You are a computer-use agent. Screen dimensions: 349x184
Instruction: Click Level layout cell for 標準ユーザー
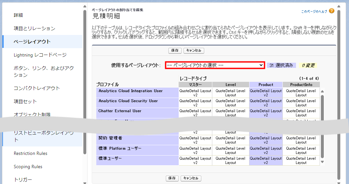pyautogui.click(x=230, y=160)
